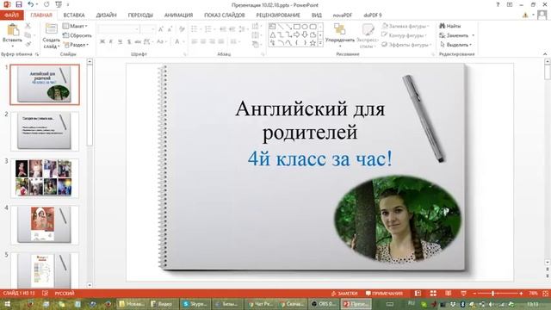Open the АНИМАЦИЯ tab

click(178, 15)
